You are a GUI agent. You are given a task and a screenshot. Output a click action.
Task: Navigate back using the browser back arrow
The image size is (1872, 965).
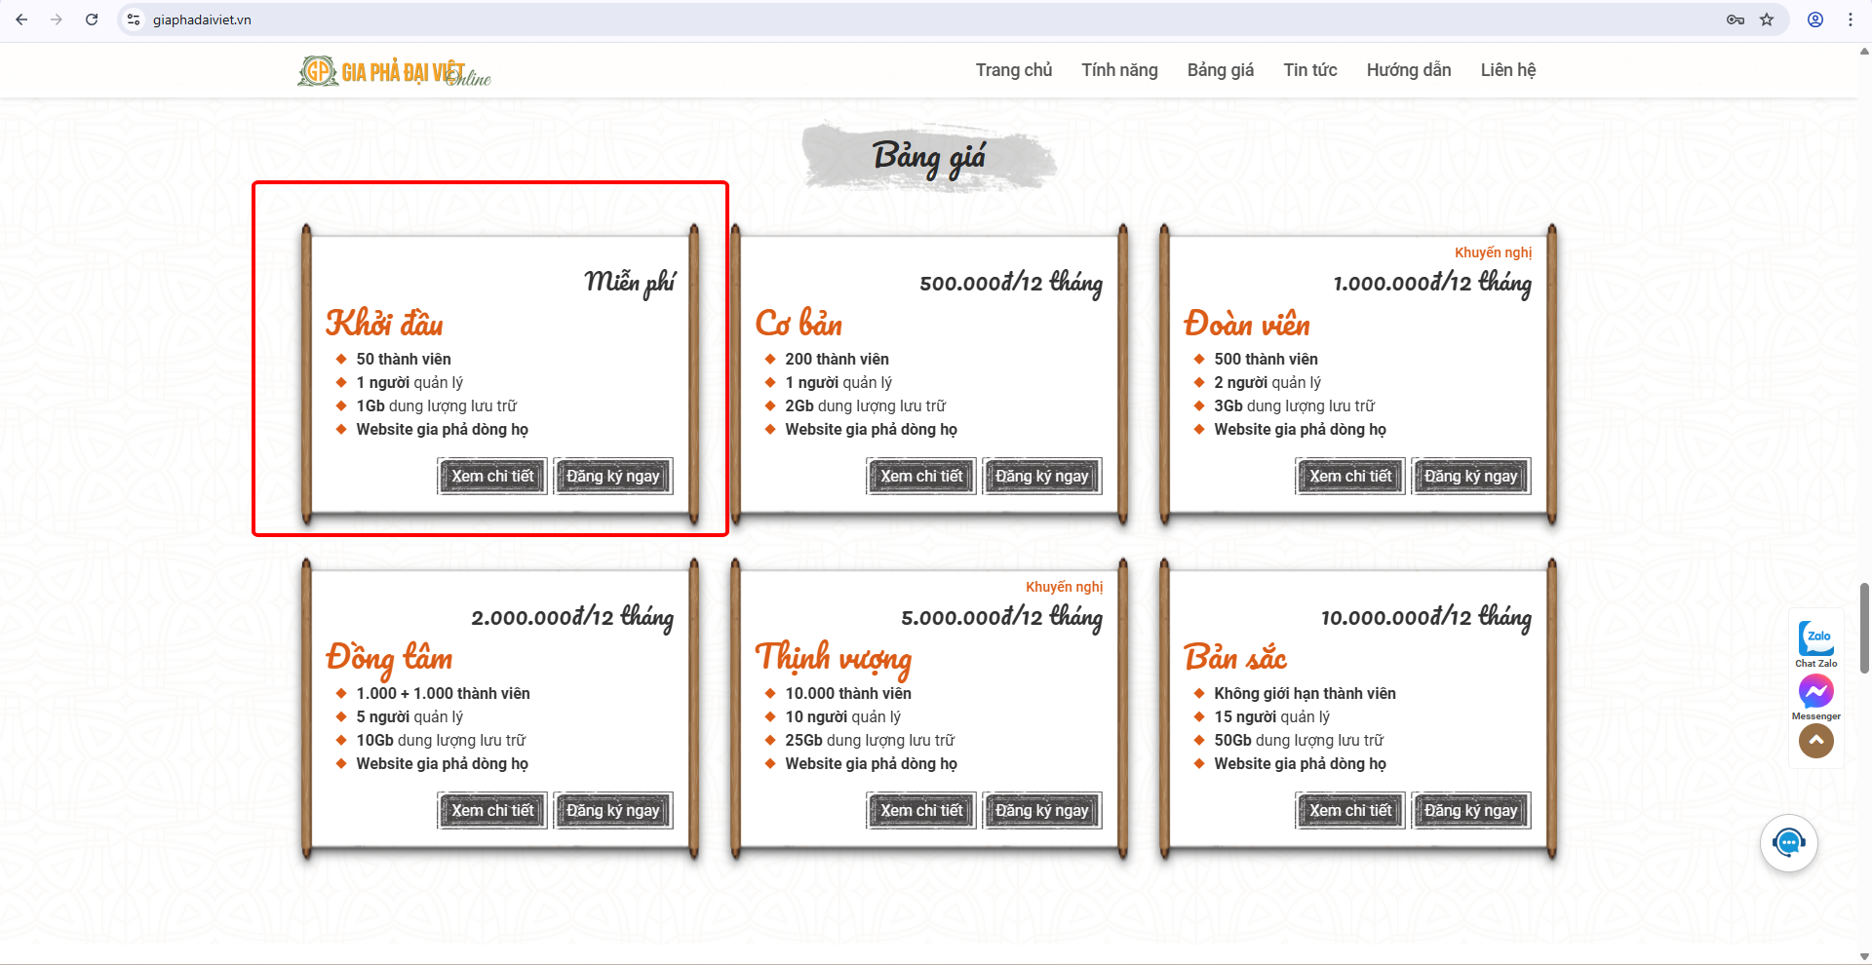[21, 19]
